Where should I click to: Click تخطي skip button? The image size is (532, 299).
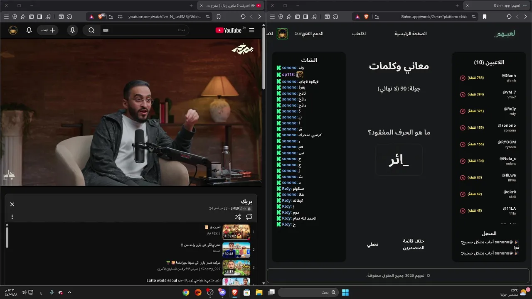click(372, 244)
